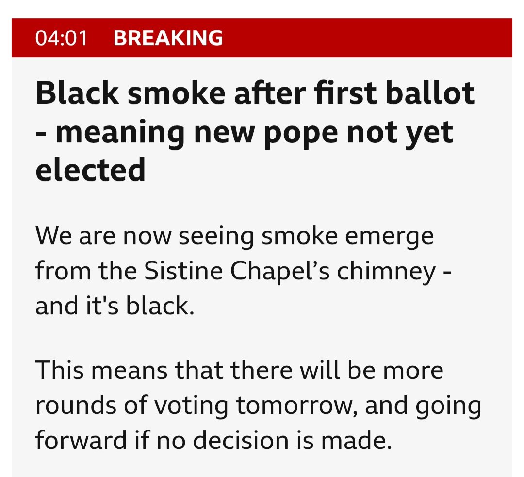524x477 pixels.
Task: Click the word 'Black' starting the headline
Action: 77,93
